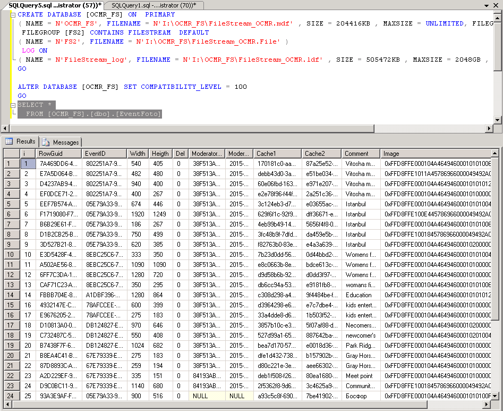Image resolution: width=503 pixels, height=411 pixels.
Task: Click the EventID cell 'A1DBF396-...'
Action: [104, 295]
